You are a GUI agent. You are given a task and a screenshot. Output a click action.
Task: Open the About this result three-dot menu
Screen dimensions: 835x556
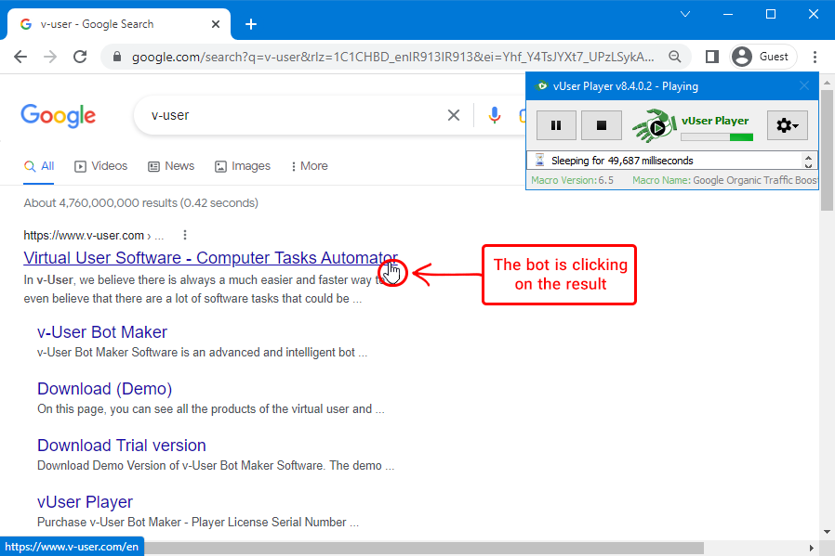(x=185, y=235)
